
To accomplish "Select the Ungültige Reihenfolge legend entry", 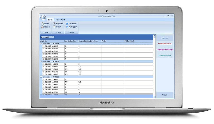I will click(x=165, y=50).
